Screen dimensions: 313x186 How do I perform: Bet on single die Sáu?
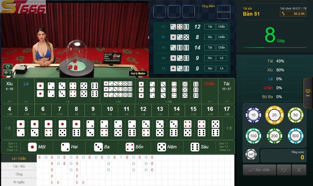coord(200,147)
